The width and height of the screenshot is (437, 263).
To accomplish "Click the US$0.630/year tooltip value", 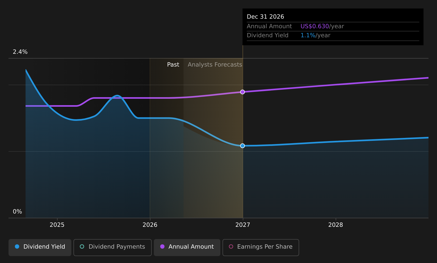I will click(x=322, y=26).
